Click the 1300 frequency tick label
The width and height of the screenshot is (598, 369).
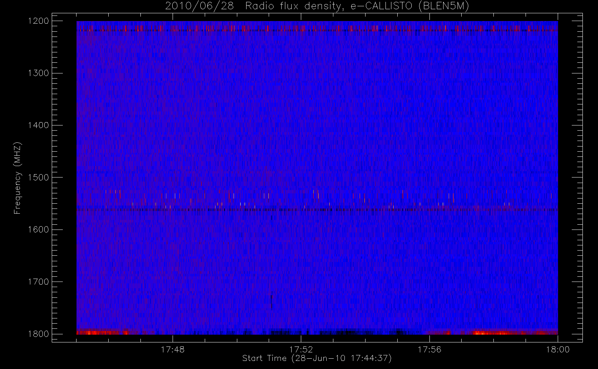pos(38,73)
